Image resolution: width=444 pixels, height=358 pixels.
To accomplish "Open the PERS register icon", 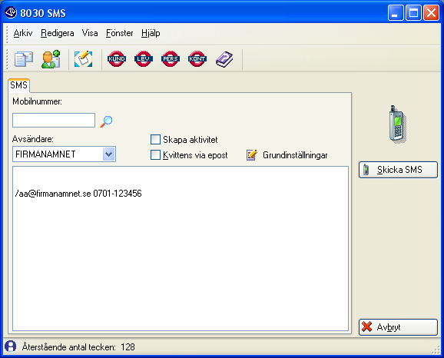I will coord(171,59).
